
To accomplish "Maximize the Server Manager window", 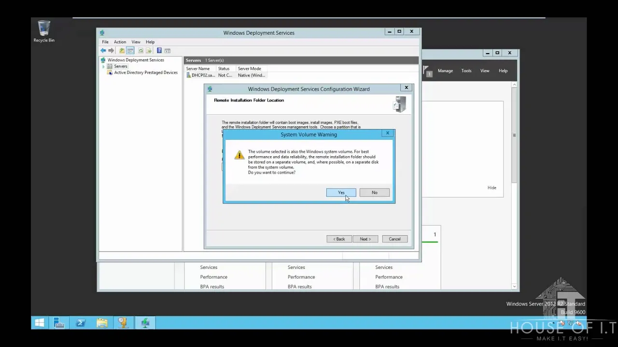I will 497,53.
